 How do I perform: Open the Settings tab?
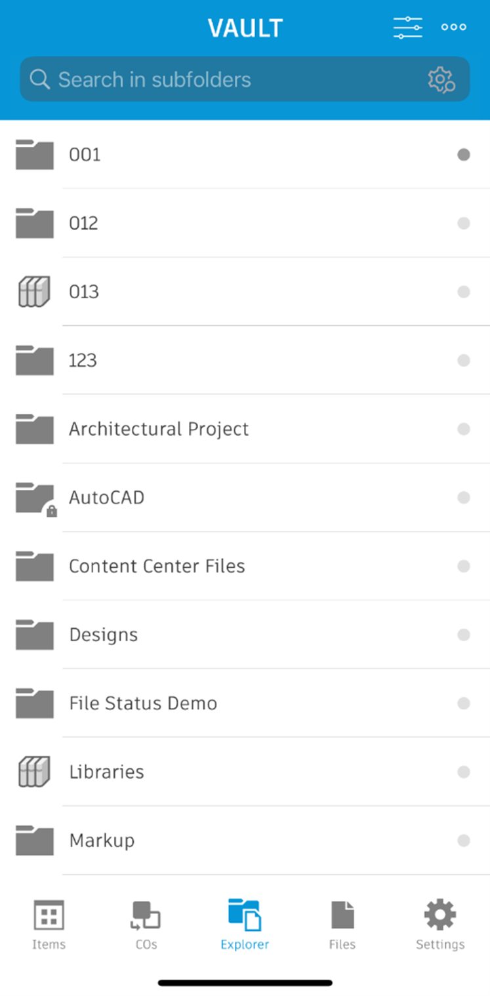point(440,925)
